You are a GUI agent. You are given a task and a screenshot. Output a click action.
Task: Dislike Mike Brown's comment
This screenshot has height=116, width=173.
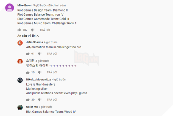33,30
